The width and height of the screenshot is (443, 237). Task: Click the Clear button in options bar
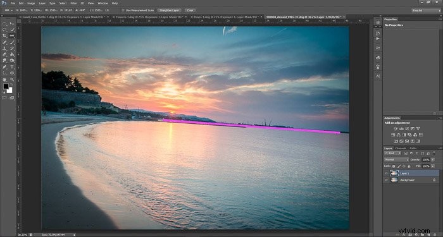pos(190,10)
